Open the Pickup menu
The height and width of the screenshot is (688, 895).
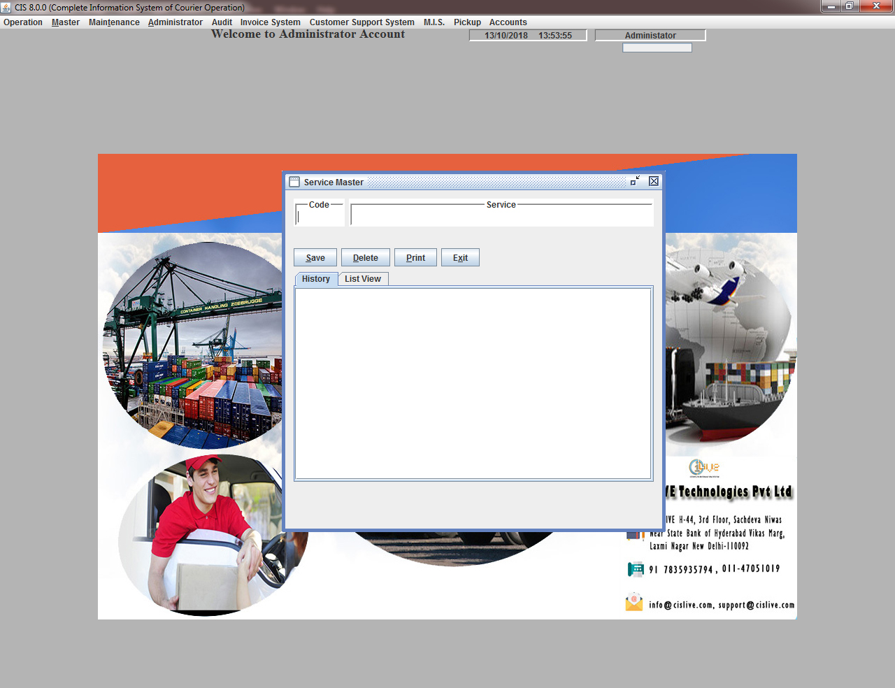pos(467,22)
